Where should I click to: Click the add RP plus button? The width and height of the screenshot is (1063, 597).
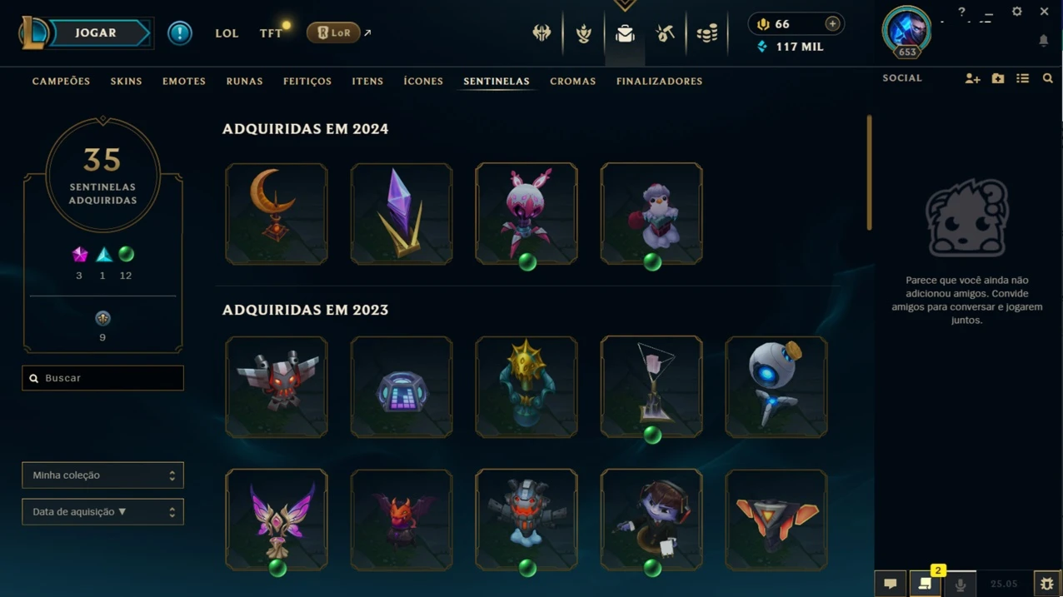pos(831,24)
